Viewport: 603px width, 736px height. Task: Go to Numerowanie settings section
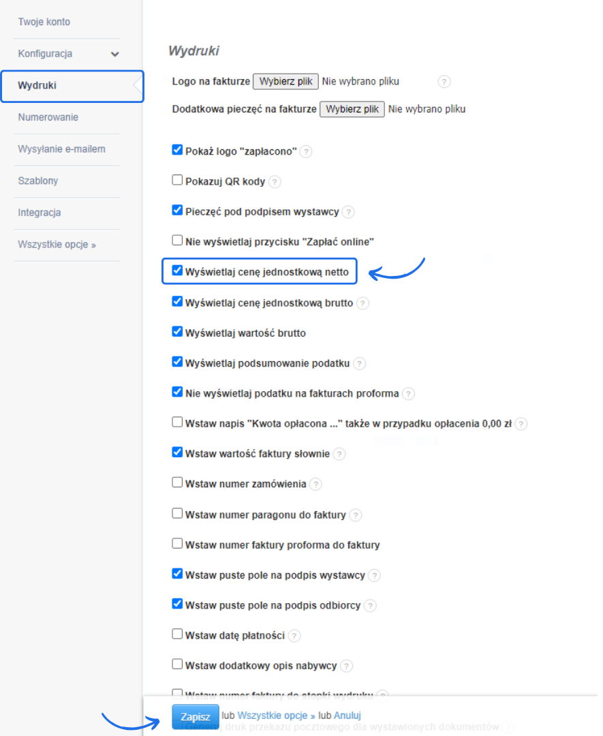pyautogui.click(x=48, y=117)
